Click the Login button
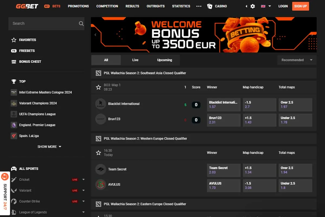The height and width of the screenshot is (217, 325). (283, 6)
